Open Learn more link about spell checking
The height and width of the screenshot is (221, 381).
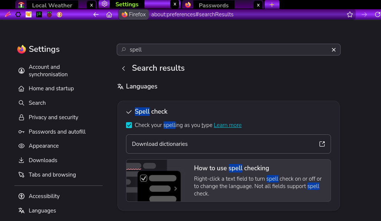[x=228, y=125]
